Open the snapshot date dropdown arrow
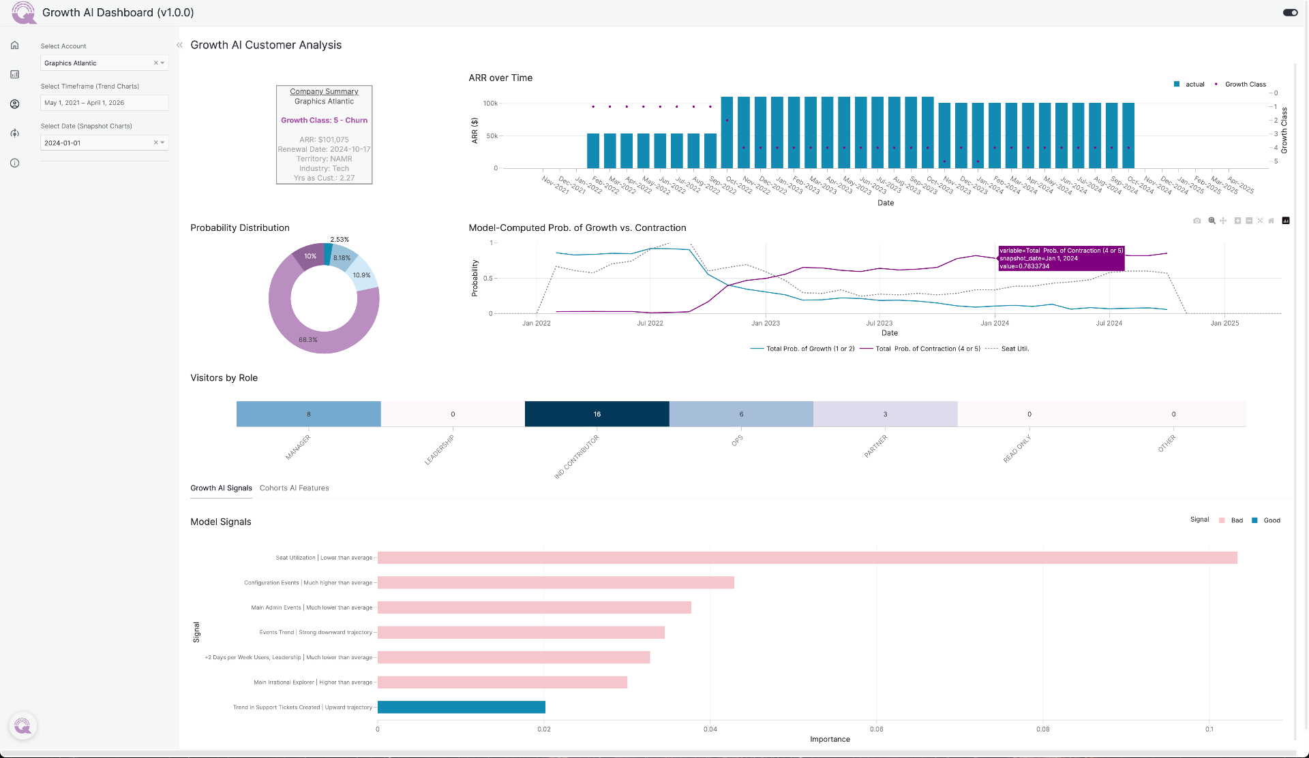1309x758 pixels. coord(163,142)
